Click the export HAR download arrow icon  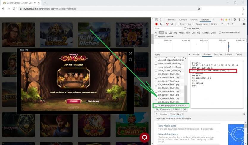tap(233, 24)
